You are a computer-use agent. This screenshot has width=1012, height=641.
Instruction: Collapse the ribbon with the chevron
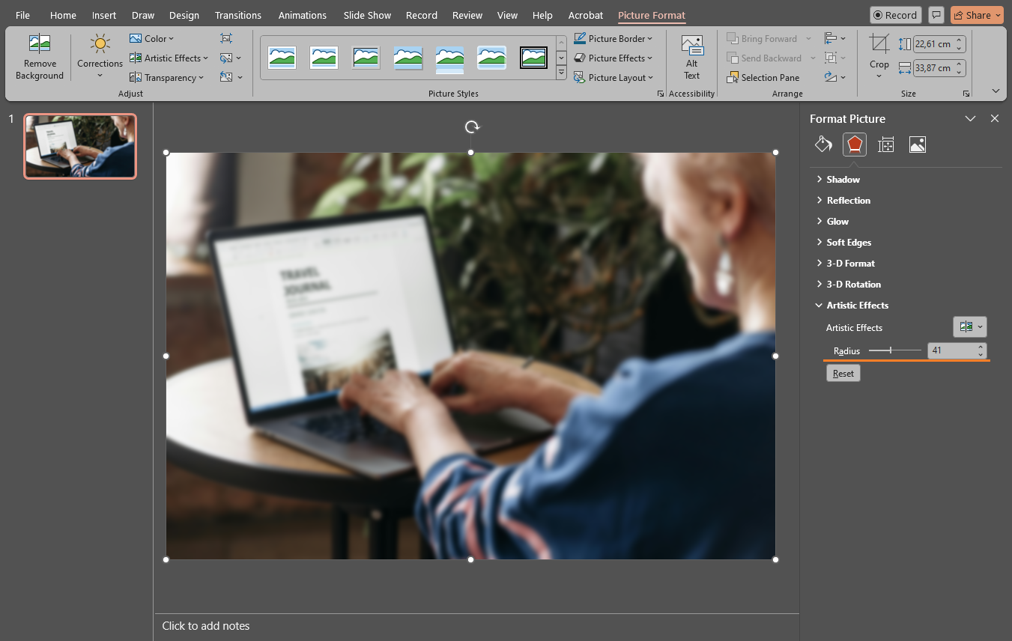996,91
